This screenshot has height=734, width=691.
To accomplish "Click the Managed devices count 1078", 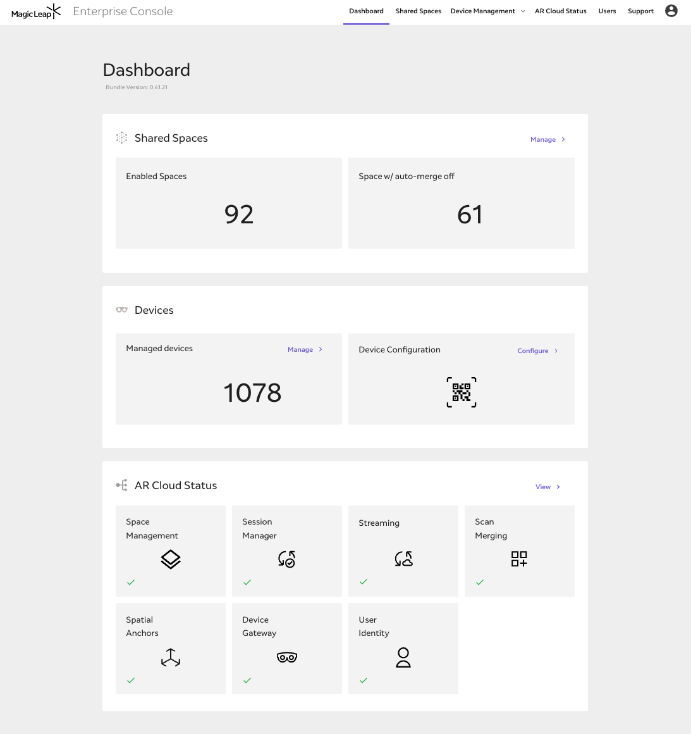I will tap(252, 392).
